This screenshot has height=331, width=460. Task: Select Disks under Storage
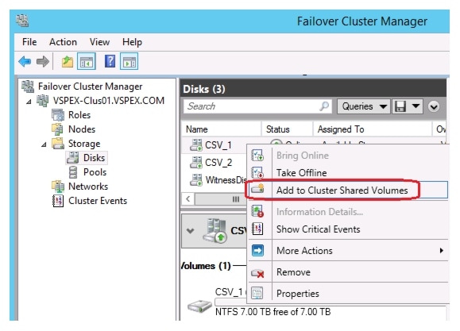click(94, 158)
